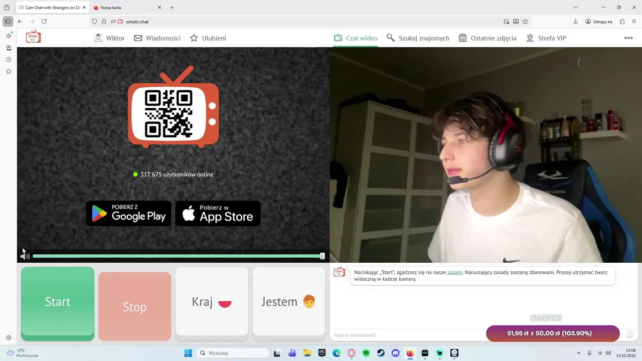Toggle the Firefox sidebar button
This screenshot has width=642, height=361.
(x=8, y=22)
